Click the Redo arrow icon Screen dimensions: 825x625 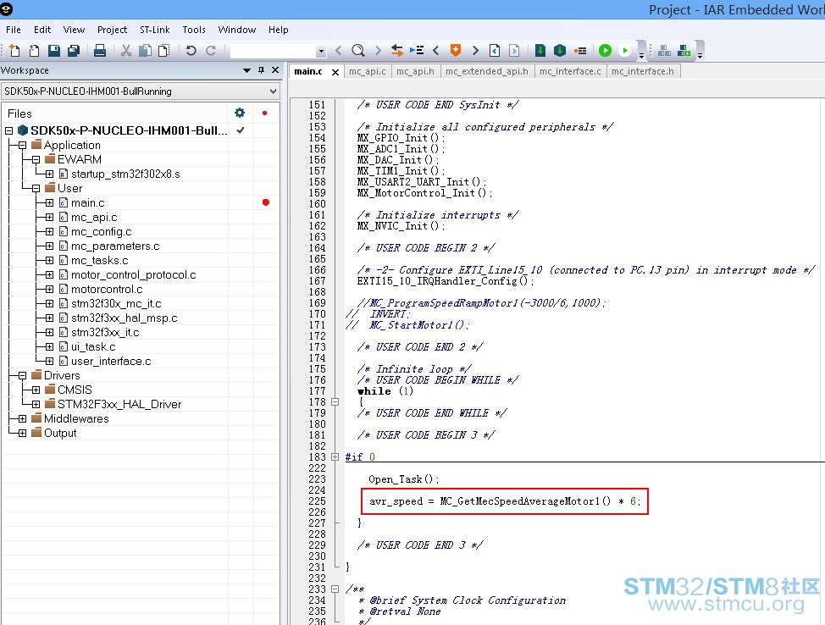click(211, 51)
